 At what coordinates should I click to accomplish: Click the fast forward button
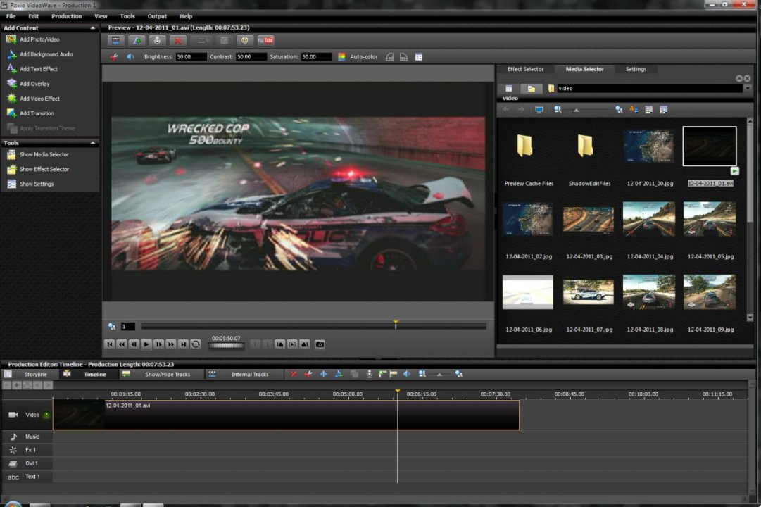pyautogui.click(x=171, y=344)
